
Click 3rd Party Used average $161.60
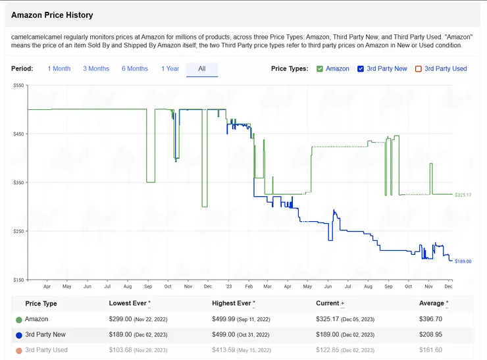pyautogui.click(x=430, y=350)
